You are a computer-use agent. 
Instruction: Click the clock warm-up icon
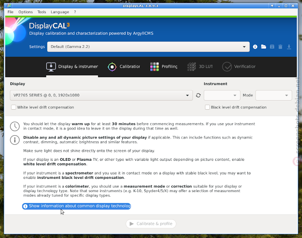point(15,126)
